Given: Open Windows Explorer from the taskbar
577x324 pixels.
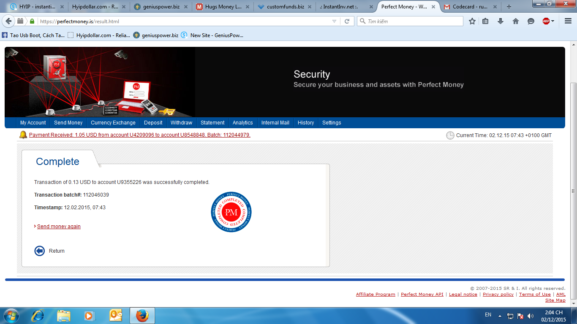Looking at the screenshot, I should pyautogui.click(x=64, y=316).
